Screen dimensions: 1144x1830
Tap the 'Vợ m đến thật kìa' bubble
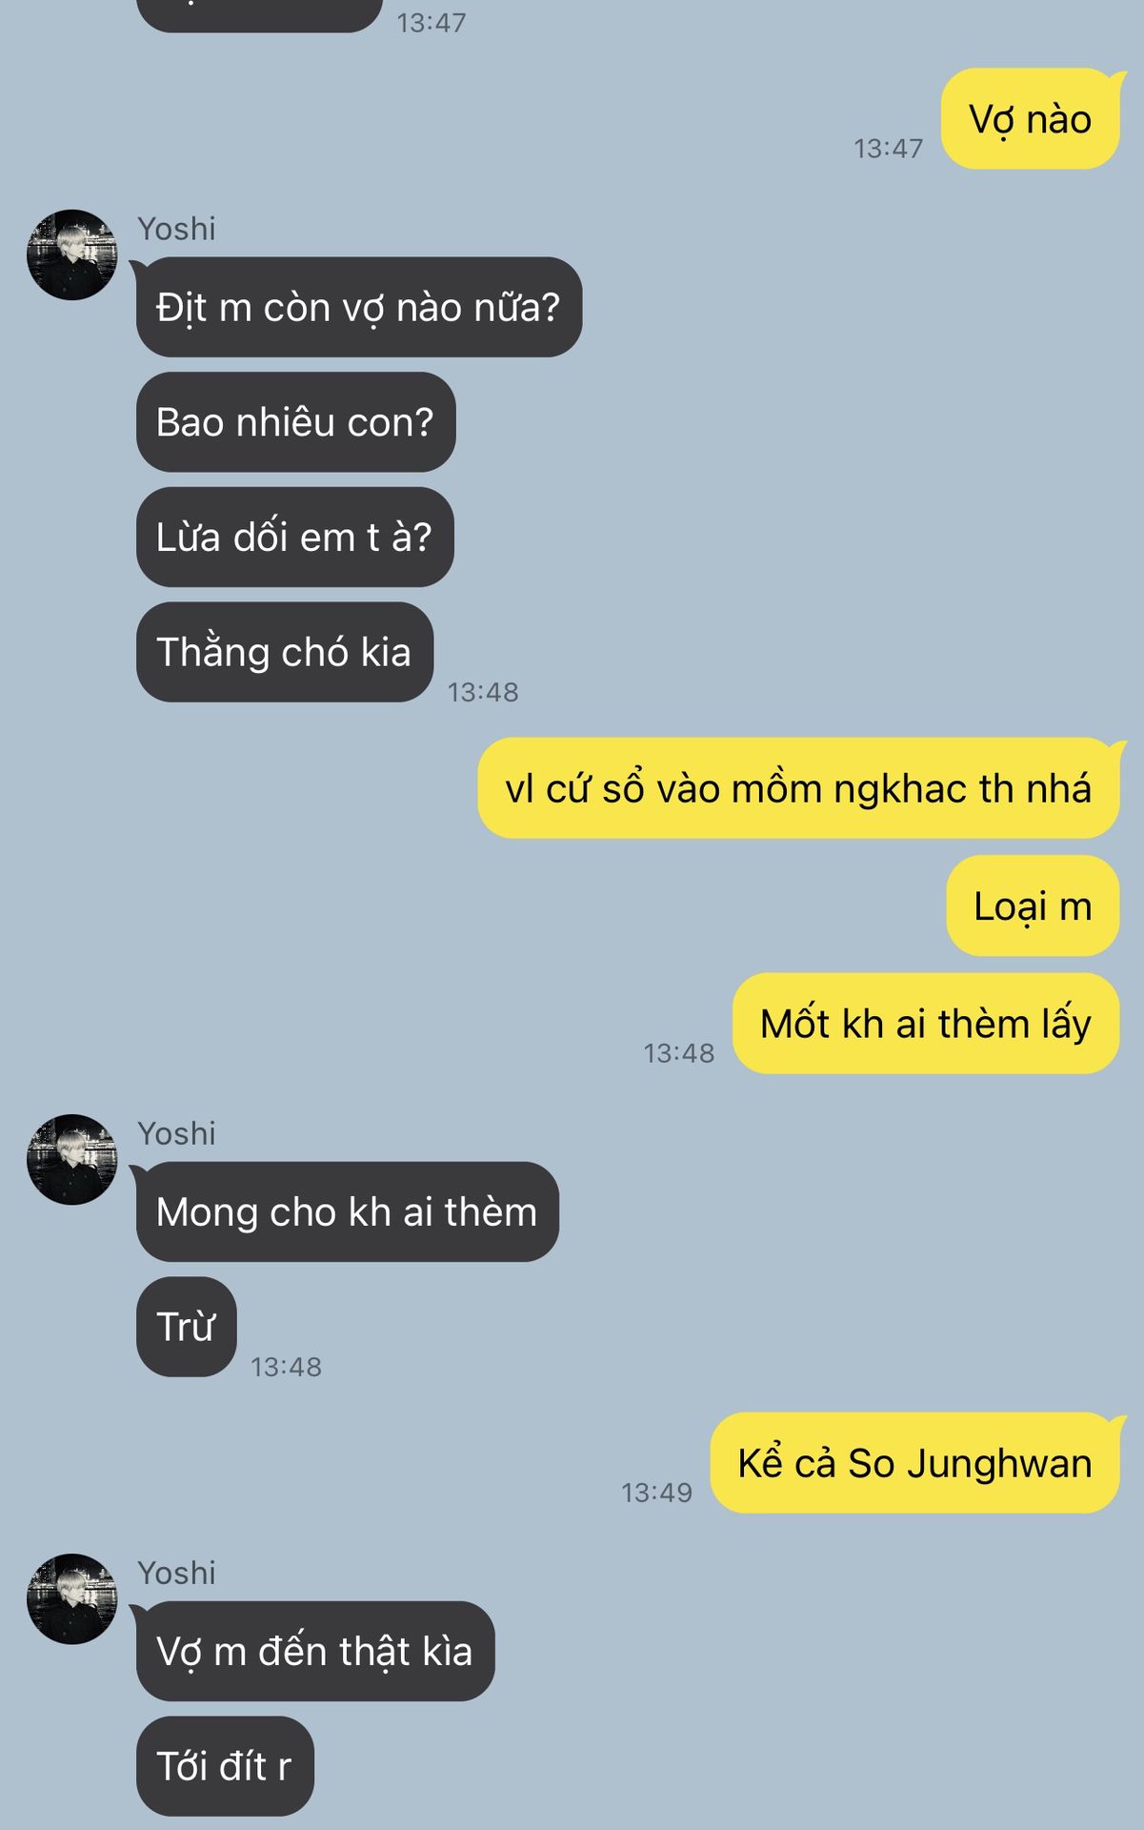click(x=315, y=1651)
